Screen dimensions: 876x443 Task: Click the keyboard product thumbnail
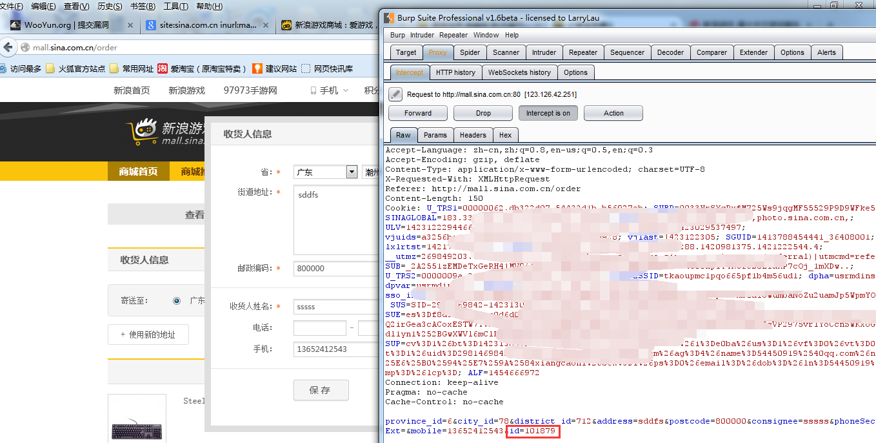point(137,418)
